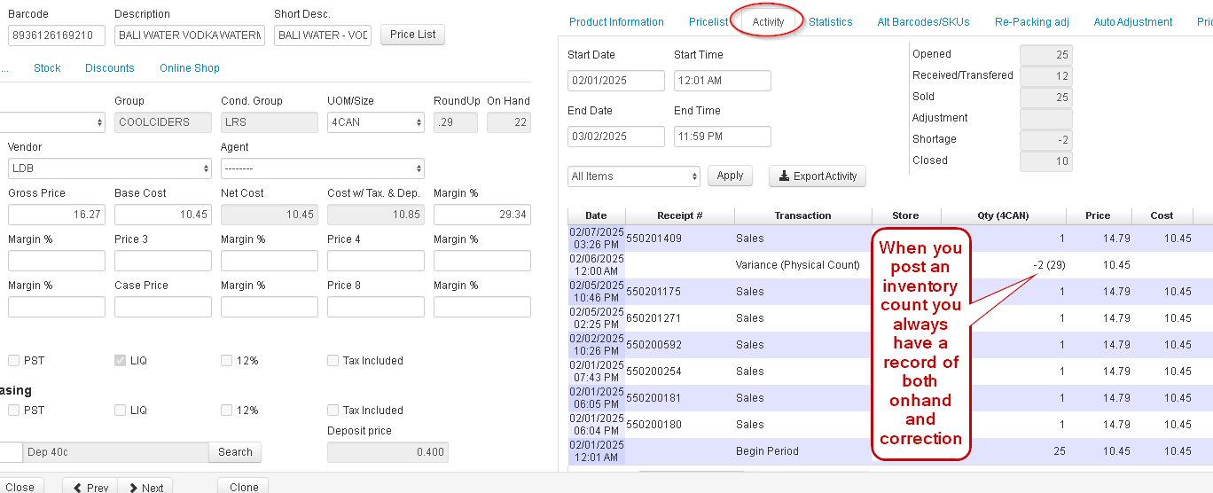Image resolution: width=1213 pixels, height=493 pixels.
Task: Click the Close button at bottom
Action: 20,487
